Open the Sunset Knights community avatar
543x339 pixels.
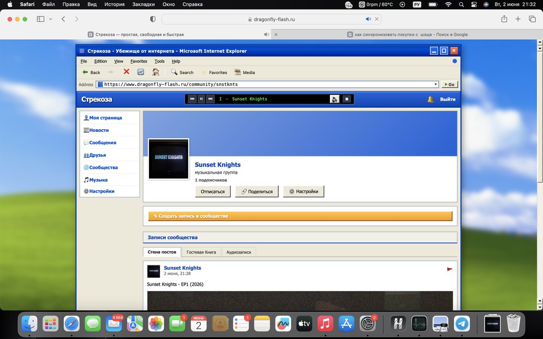pyautogui.click(x=169, y=159)
